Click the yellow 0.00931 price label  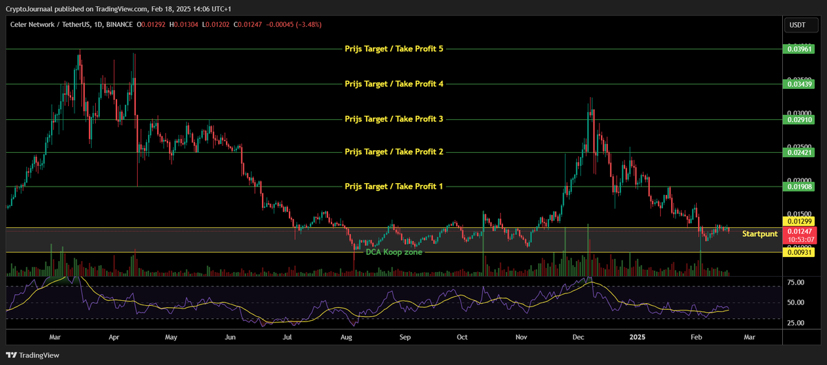tap(800, 253)
